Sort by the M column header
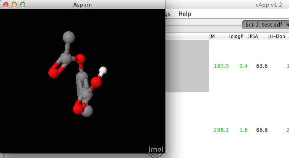The image size is (289, 158). click(x=219, y=36)
